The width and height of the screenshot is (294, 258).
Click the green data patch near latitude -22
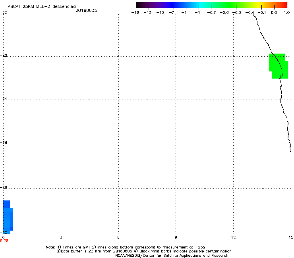(x=279, y=66)
